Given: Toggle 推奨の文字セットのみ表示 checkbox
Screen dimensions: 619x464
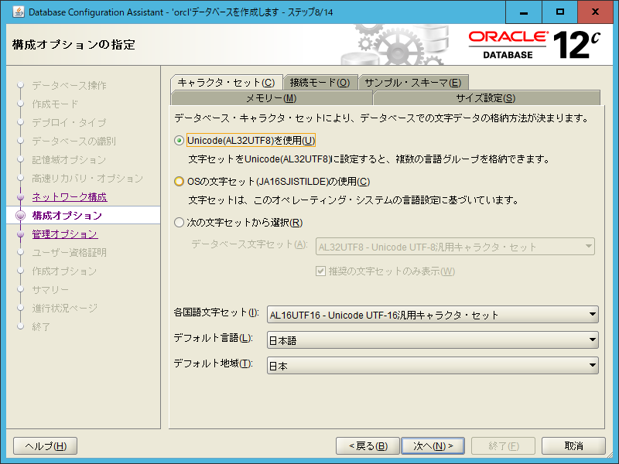Looking at the screenshot, I should click(320, 271).
